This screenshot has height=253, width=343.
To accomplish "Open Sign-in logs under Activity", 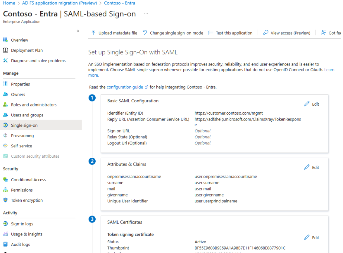I will (22, 224).
